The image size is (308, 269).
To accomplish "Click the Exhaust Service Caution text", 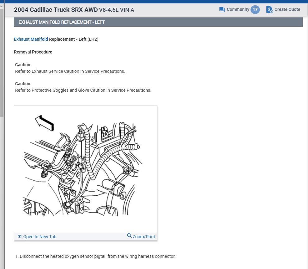I will pyautogui.click(x=70, y=71).
